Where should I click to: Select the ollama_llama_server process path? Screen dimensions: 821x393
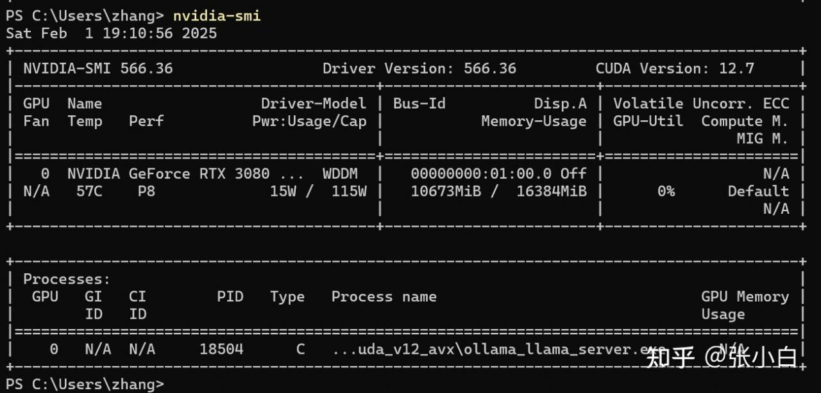coord(498,349)
